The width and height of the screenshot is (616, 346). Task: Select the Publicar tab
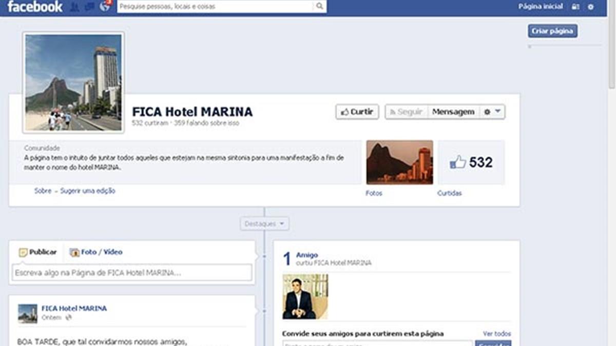pyautogui.click(x=37, y=252)
